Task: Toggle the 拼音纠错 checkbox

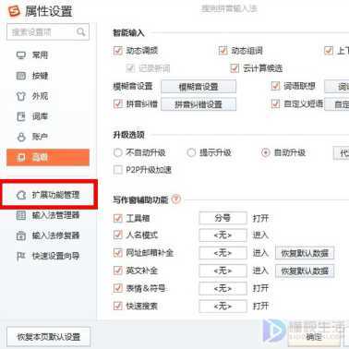Action: tap(118, 104)
